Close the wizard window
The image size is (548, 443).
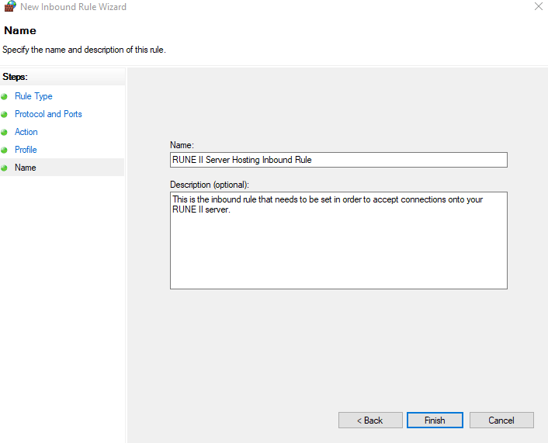coord(539,7)
